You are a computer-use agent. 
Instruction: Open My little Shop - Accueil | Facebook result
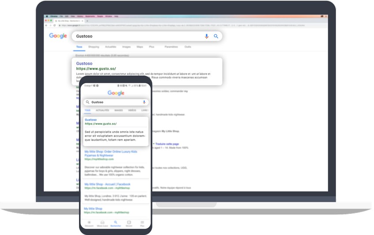pyautogui.click(x=107, y=184)
